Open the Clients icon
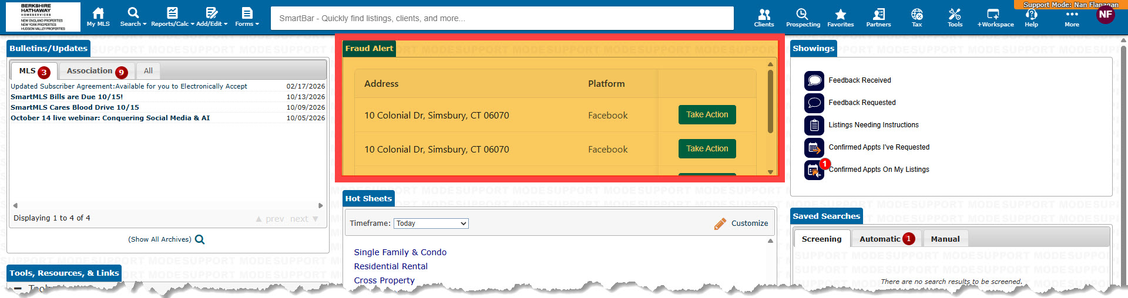1128x298 pixels. coord(764,17)
